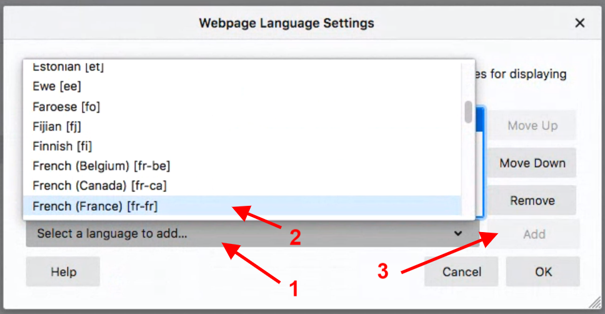Choose French (Belgium) [fr-be]

[101, 166]
